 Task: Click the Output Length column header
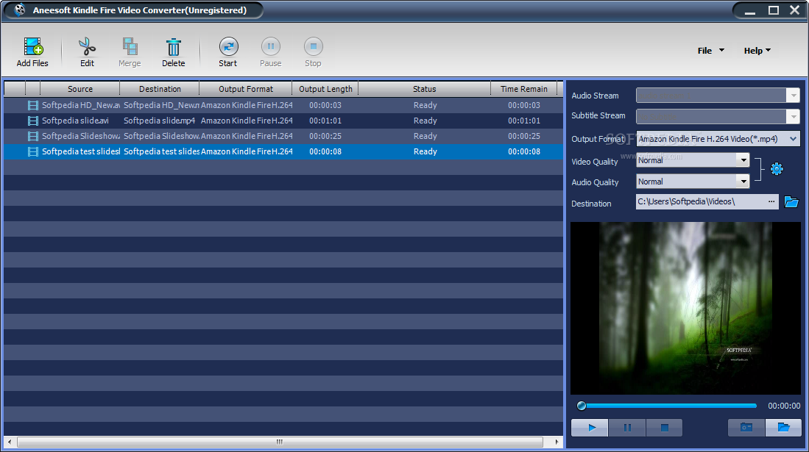point(325,89)
